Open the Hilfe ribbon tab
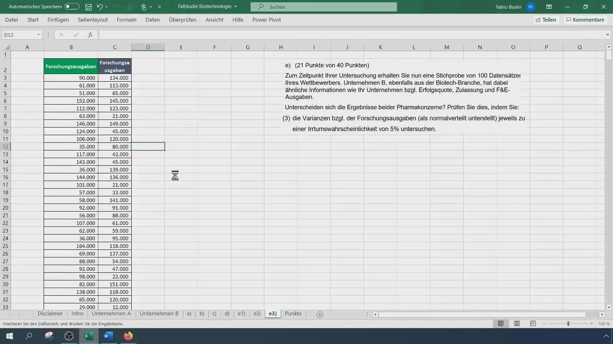The width and height of the screenshot is (613, 344). pos(238,20)
